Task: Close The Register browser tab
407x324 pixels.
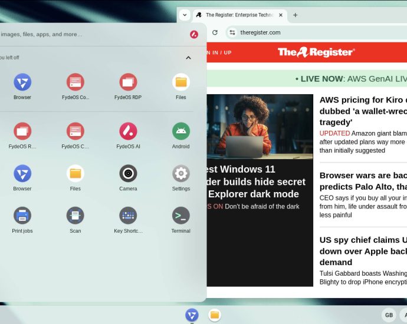Action: (281, 15)
